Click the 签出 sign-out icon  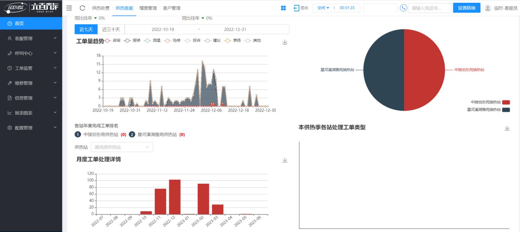coord(297,8)
